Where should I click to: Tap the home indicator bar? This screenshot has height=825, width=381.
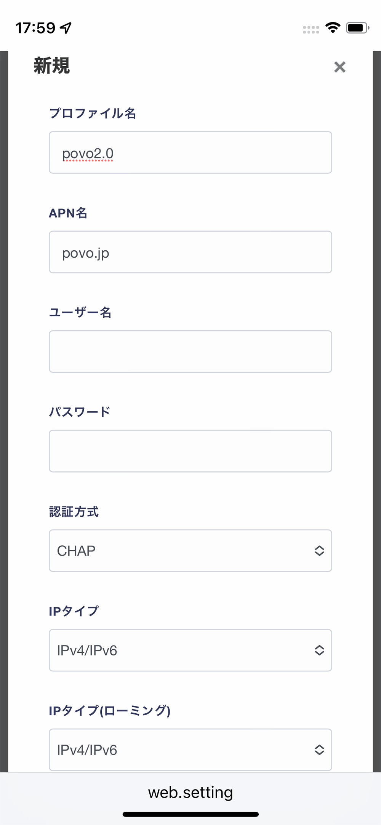pos(190,814)
